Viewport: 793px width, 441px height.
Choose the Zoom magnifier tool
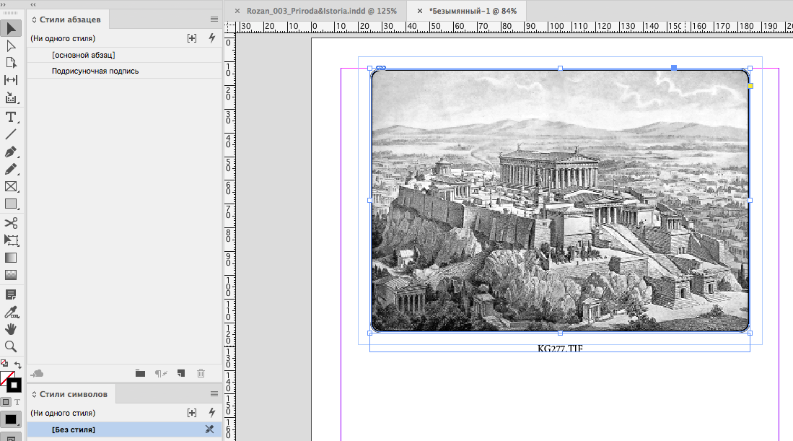click(x=11, y=346)
